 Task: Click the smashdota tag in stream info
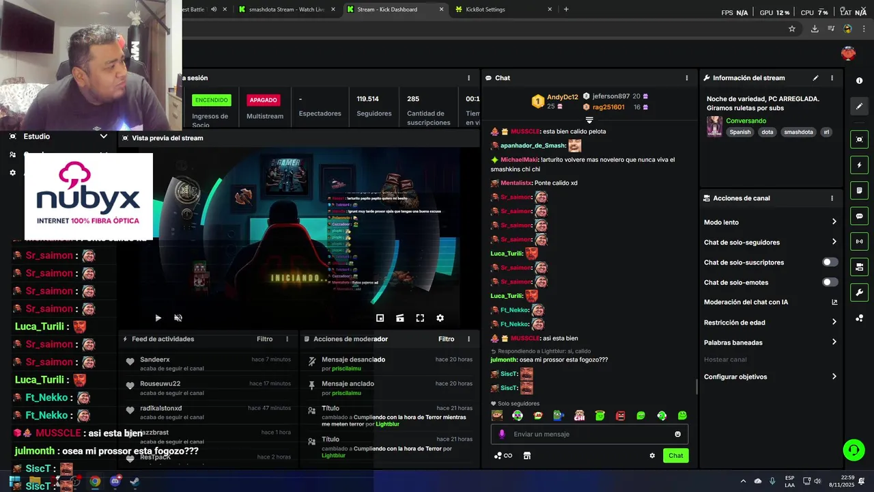point(798,132)
